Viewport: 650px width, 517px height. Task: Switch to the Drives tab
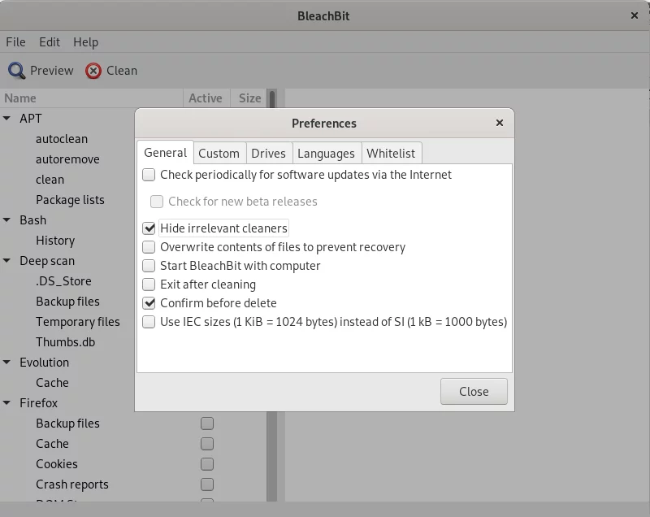tap(268, 154)
